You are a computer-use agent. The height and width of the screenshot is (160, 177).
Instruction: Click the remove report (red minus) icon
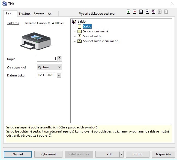click(x=135, y=12)
